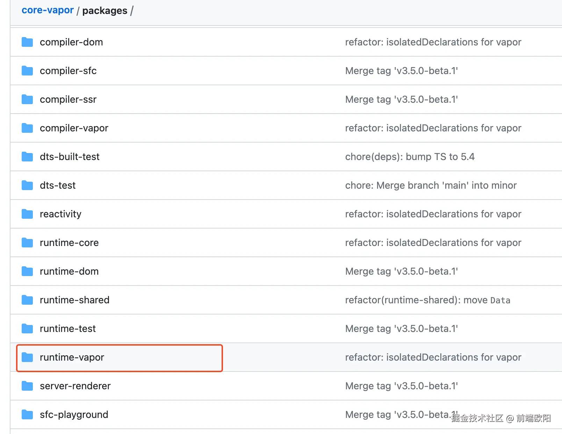Open the dts-built-test directory link
The width and height of the screenshot is (562, 434).
[x=70, y=157]
